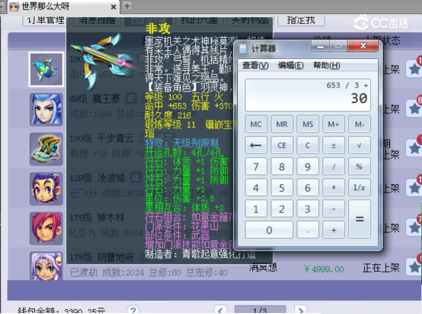Select the 平步青云 boots item icon
Screen dimensions: 422x314
(x=46, y=149)
